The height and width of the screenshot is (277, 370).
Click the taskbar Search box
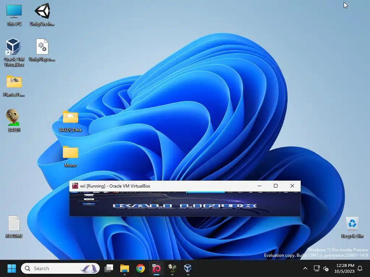coord(60,268)
